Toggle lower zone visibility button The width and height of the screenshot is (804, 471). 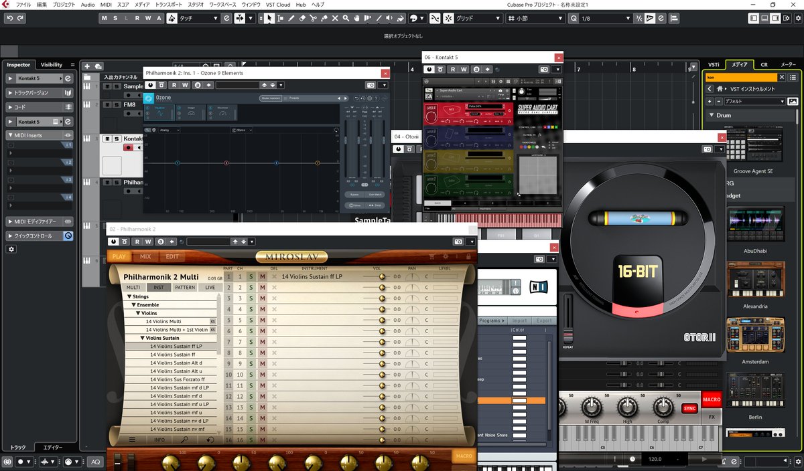click(x=764, y=18)
